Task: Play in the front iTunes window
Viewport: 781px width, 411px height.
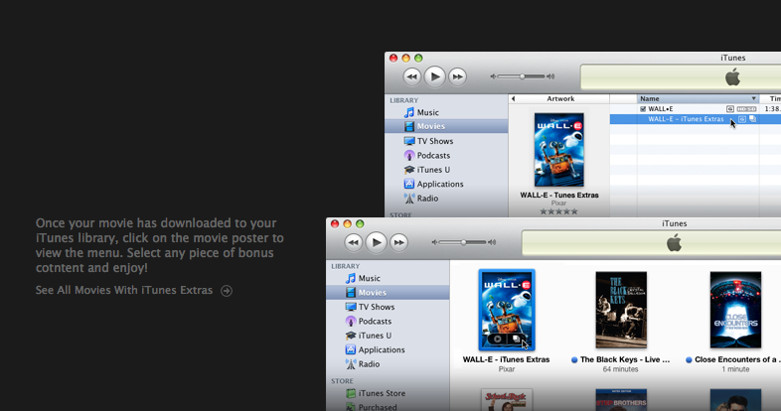Action: (377, 242)
